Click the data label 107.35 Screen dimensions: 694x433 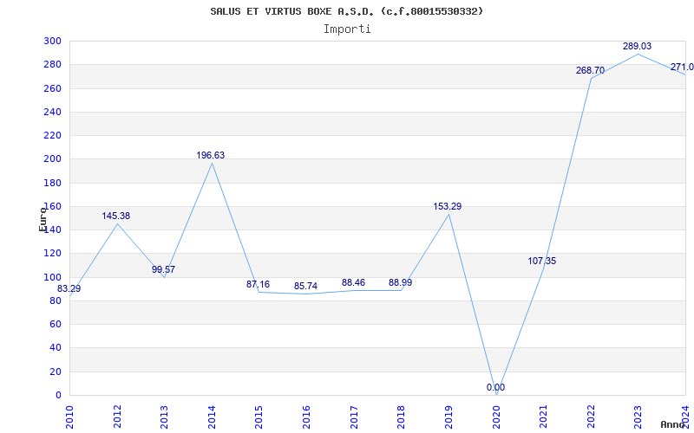pos(541,262)
